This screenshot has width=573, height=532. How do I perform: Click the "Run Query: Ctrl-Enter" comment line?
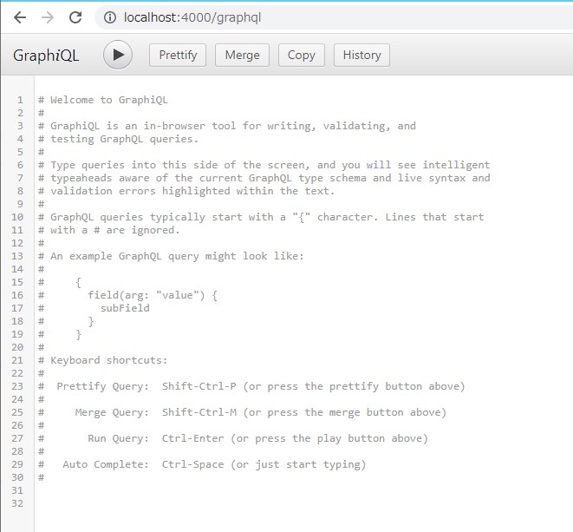click(x=233, y=438)
